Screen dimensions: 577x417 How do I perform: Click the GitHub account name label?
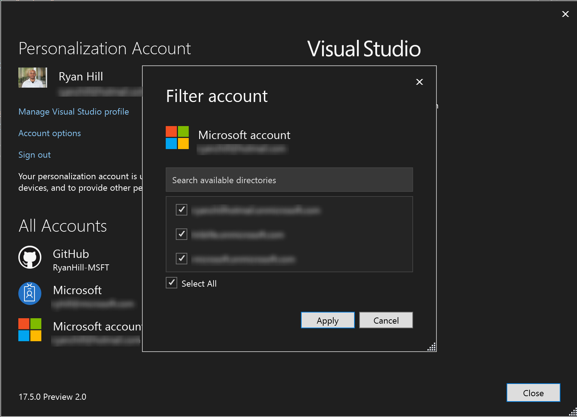(71, 254)
